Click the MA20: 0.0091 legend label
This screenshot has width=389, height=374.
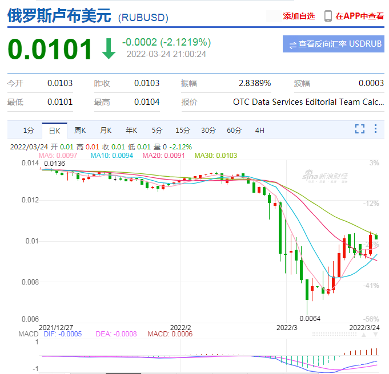point(163,156)
